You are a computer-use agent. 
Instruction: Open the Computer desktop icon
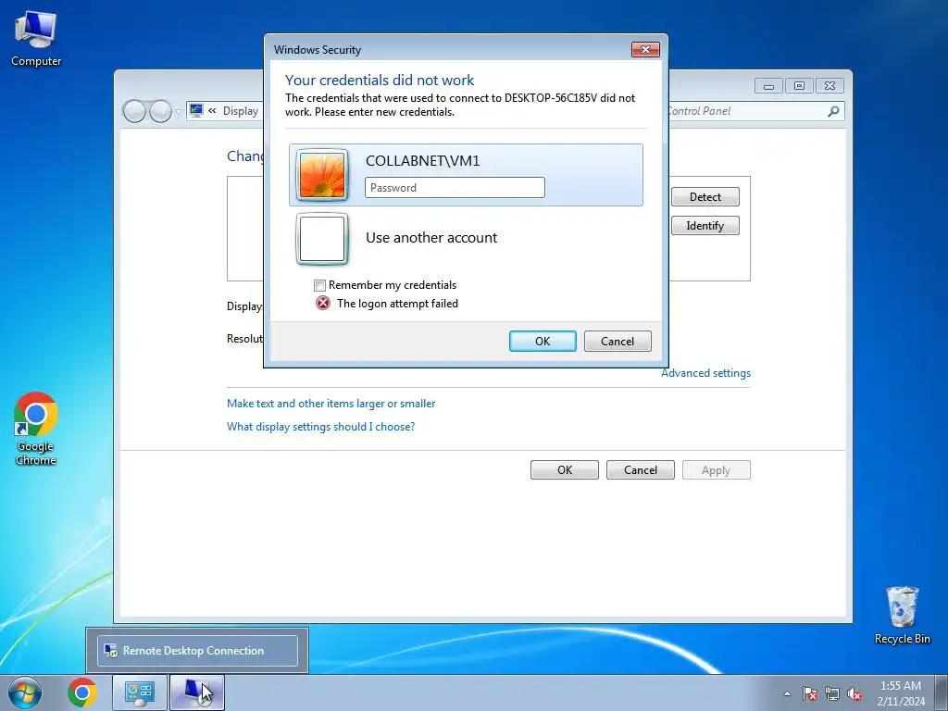36,39
